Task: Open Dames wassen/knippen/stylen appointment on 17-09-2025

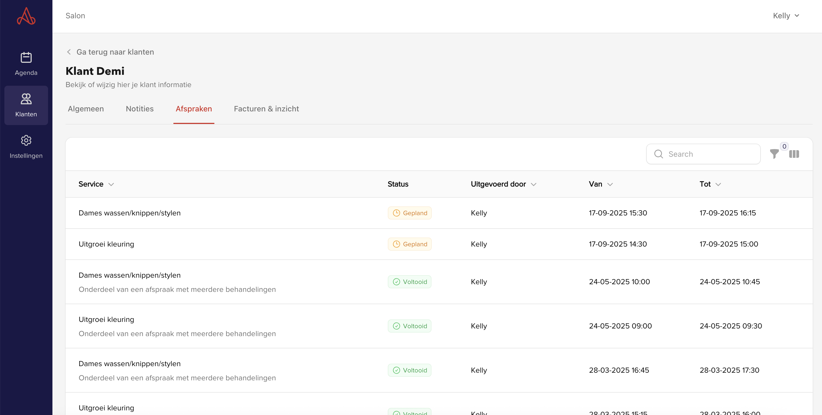Action: pos(439,213)
